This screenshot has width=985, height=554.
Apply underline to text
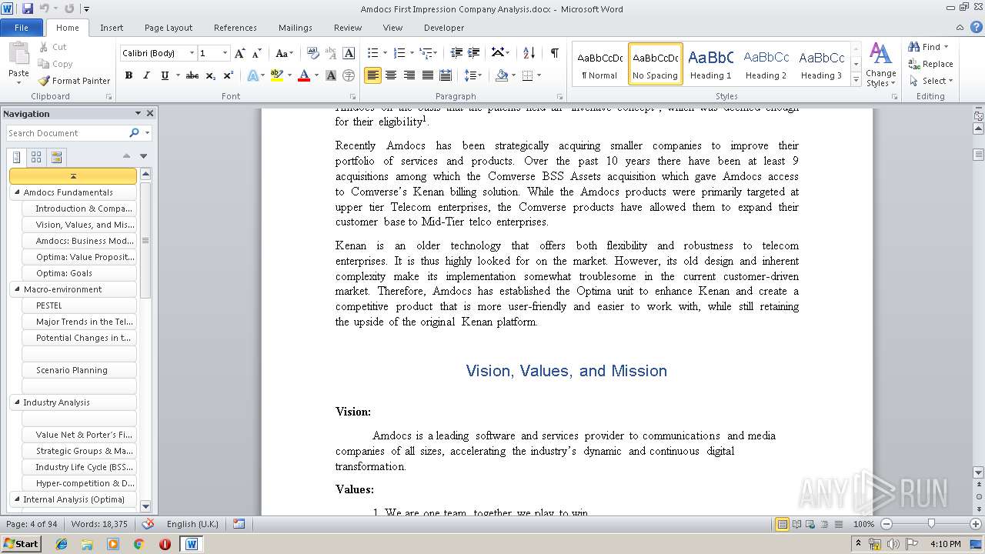tap(164, 75)
